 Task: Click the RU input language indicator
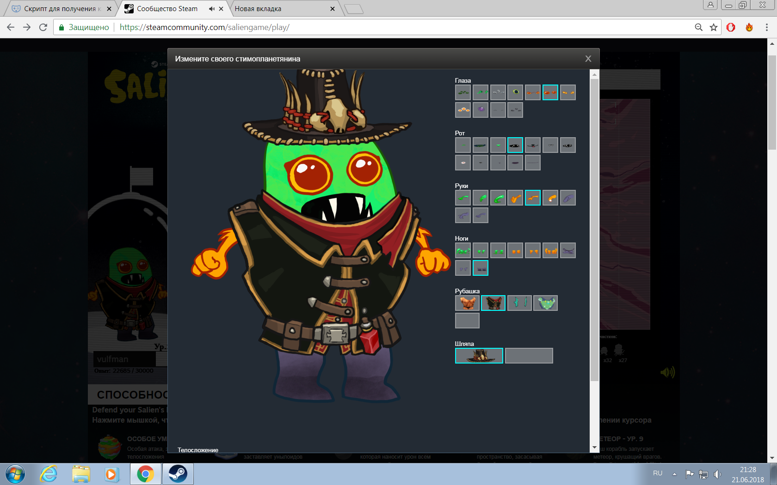click(x=658, y=473)
